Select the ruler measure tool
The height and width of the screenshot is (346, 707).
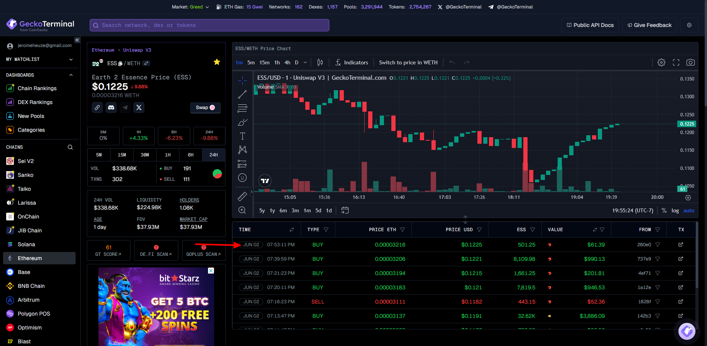242,197
